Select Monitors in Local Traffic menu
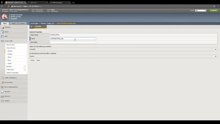The height and width of the screenshot is (124, 220). (x=9, y=66)
